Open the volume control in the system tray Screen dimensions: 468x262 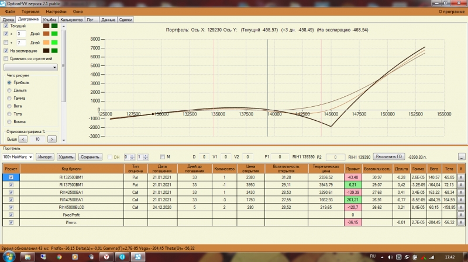[x=390, y=257]
